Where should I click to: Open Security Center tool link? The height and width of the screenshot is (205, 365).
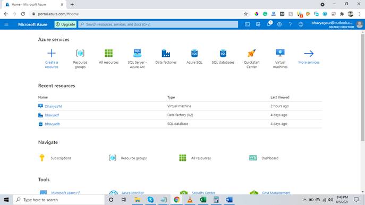tap(203, 193)
